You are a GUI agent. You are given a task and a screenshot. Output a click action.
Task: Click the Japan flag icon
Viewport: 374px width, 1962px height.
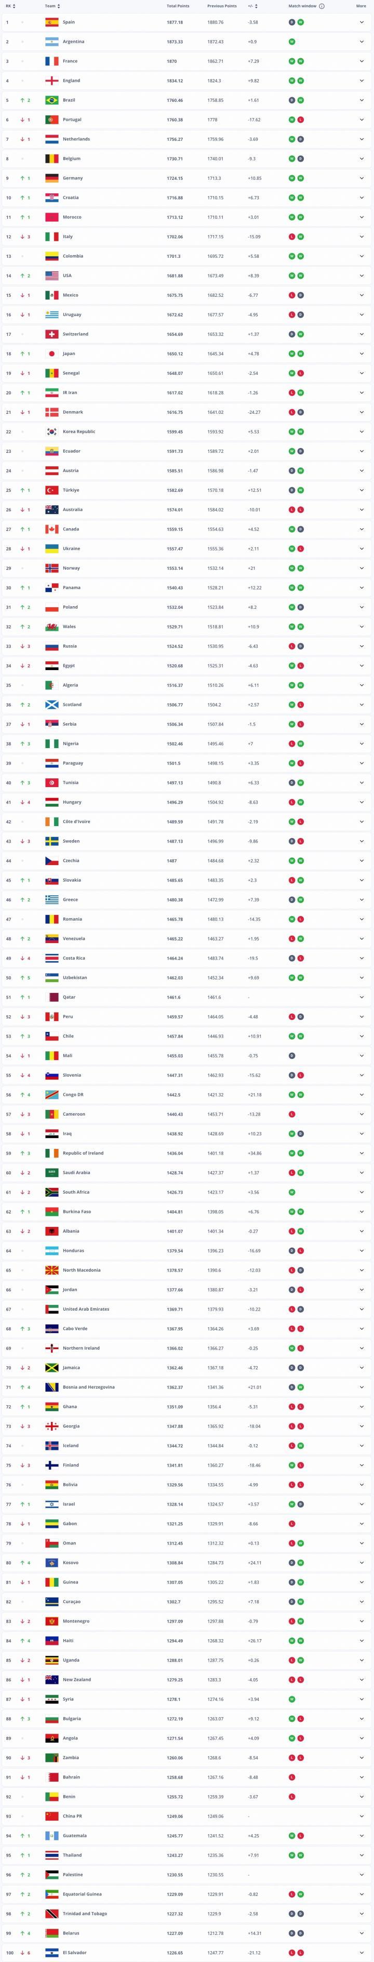pos(52,354)
